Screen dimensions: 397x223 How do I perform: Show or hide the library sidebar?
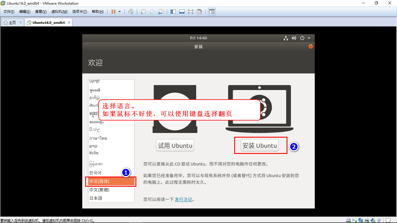pyautogui.click(x=173, y=12)
